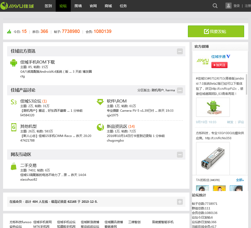The image size is (251, 228).
Task: Click the S3 forum icon
Action: [14, 102]
